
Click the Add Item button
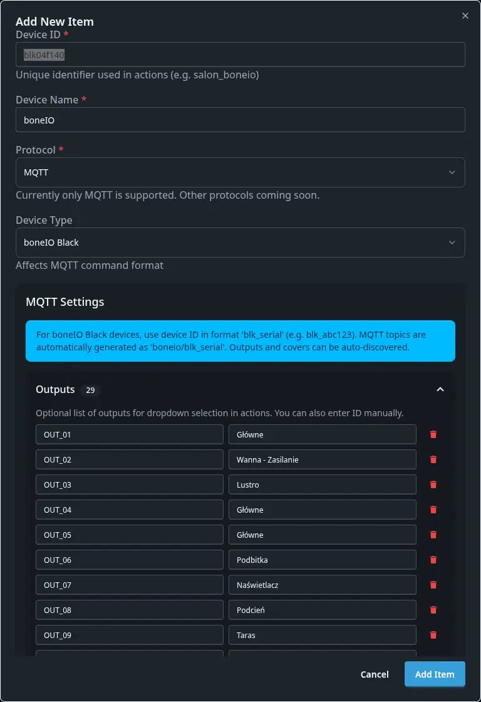click(x=435, y=674)
